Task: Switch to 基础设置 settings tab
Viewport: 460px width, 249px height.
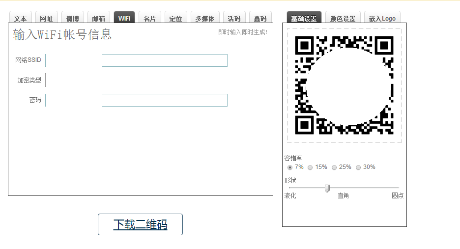Action: [304, 18]
